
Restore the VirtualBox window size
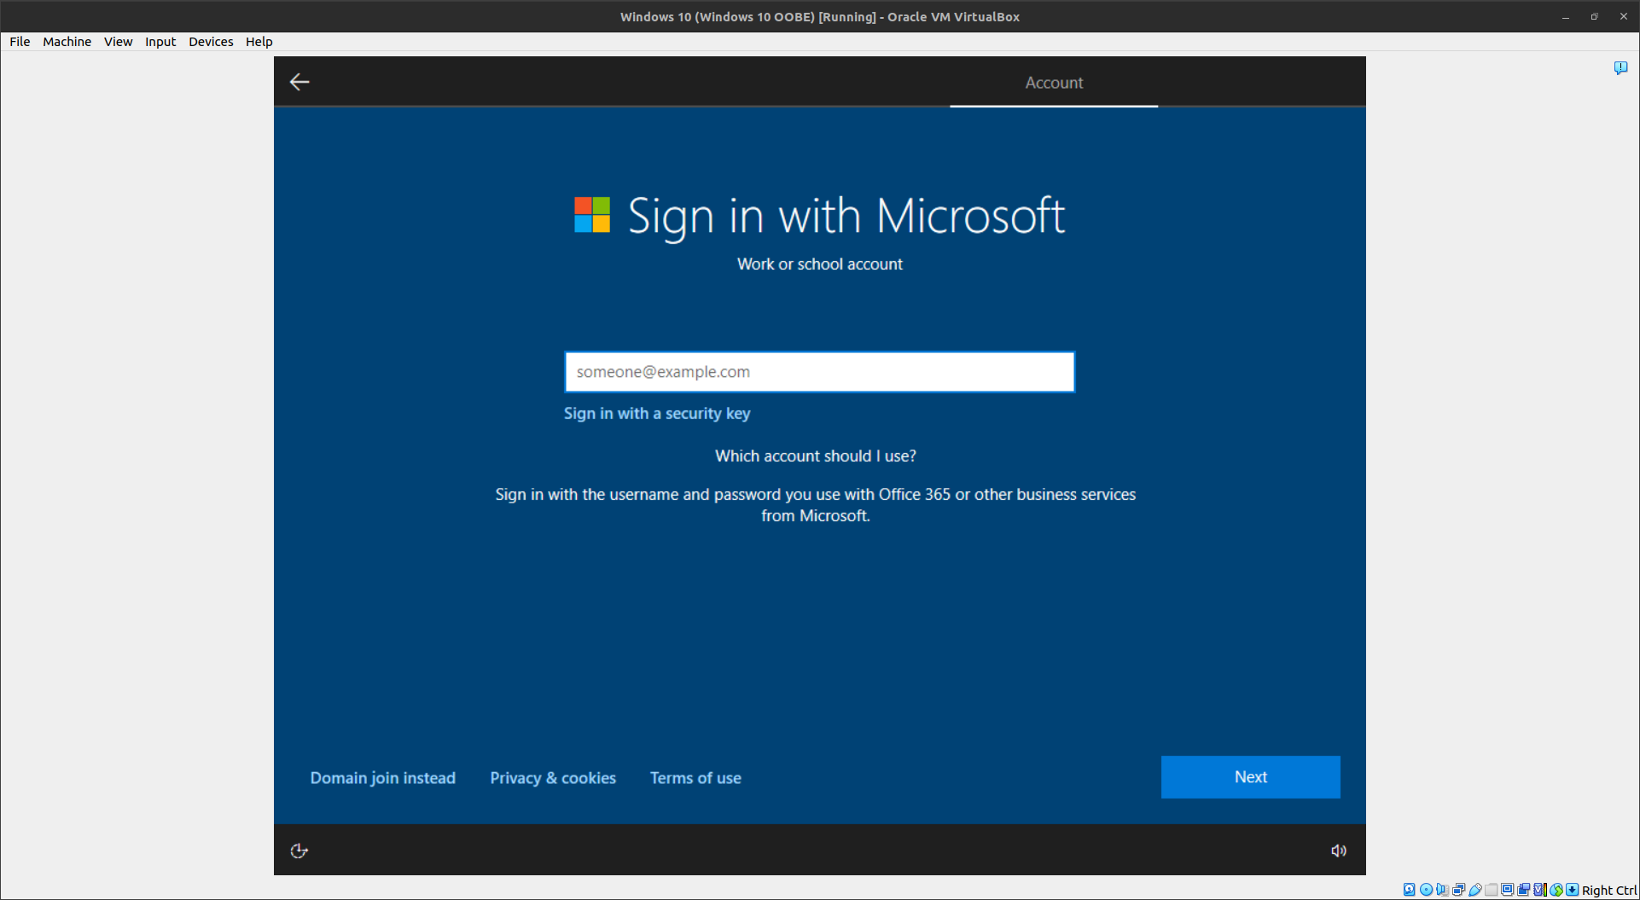(1594, 17)
